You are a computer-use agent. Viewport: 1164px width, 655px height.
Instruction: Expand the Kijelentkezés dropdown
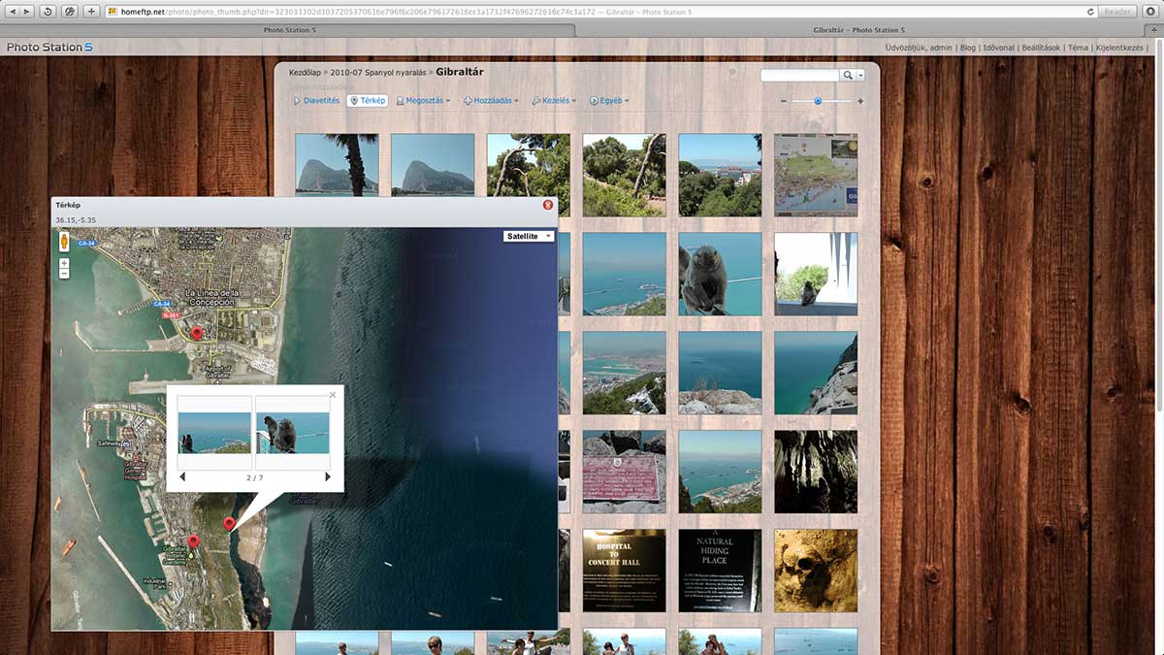coord(1121,48)
